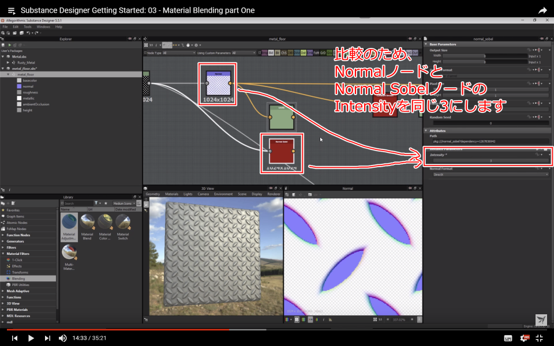Screen dimensions: 554x346
Task: Select the metallic output
Action: pyautogui.click(x=28, y=99)
